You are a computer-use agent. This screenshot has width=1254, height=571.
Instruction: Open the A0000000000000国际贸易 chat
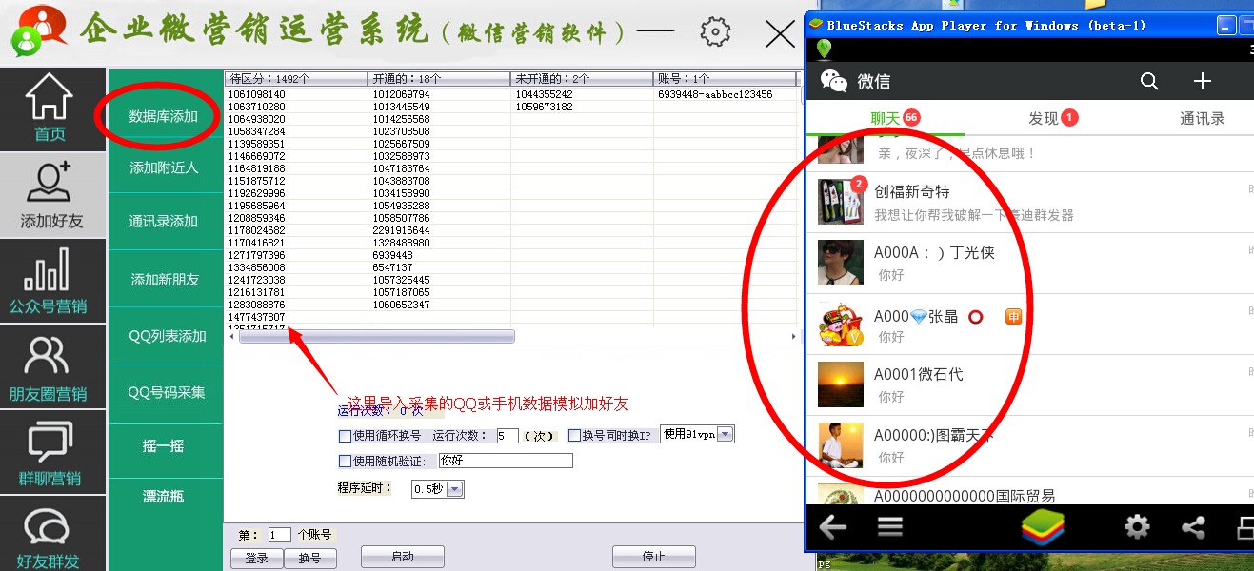[x=1030, y=492]
